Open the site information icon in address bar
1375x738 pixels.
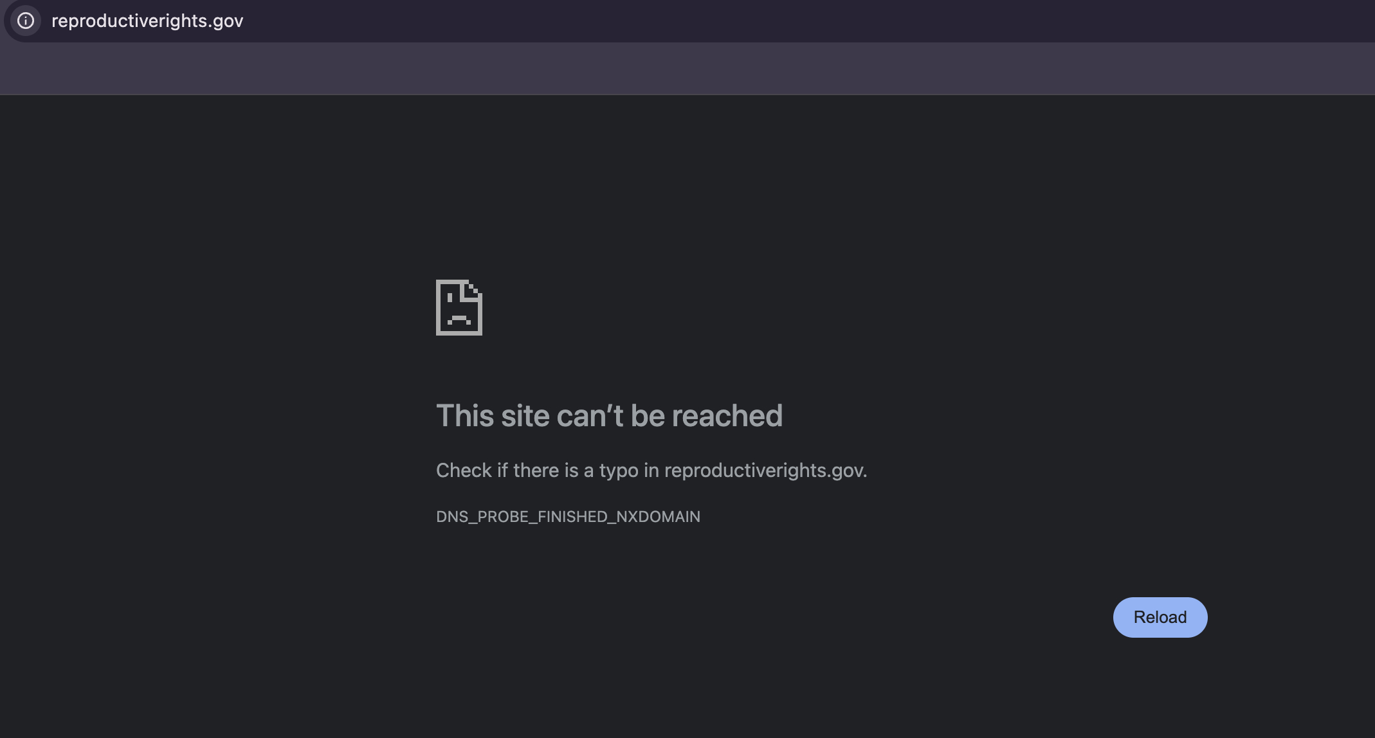pyautogui.click(x=26, y=21)
